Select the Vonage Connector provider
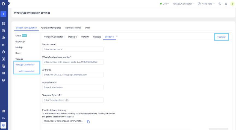 tap(25, 65)
